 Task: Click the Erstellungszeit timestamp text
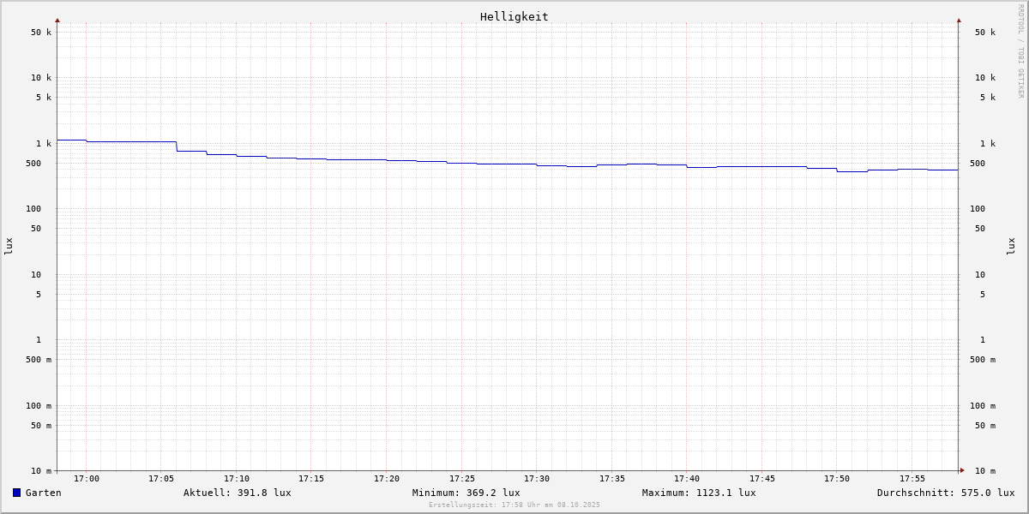coord(514,505)
